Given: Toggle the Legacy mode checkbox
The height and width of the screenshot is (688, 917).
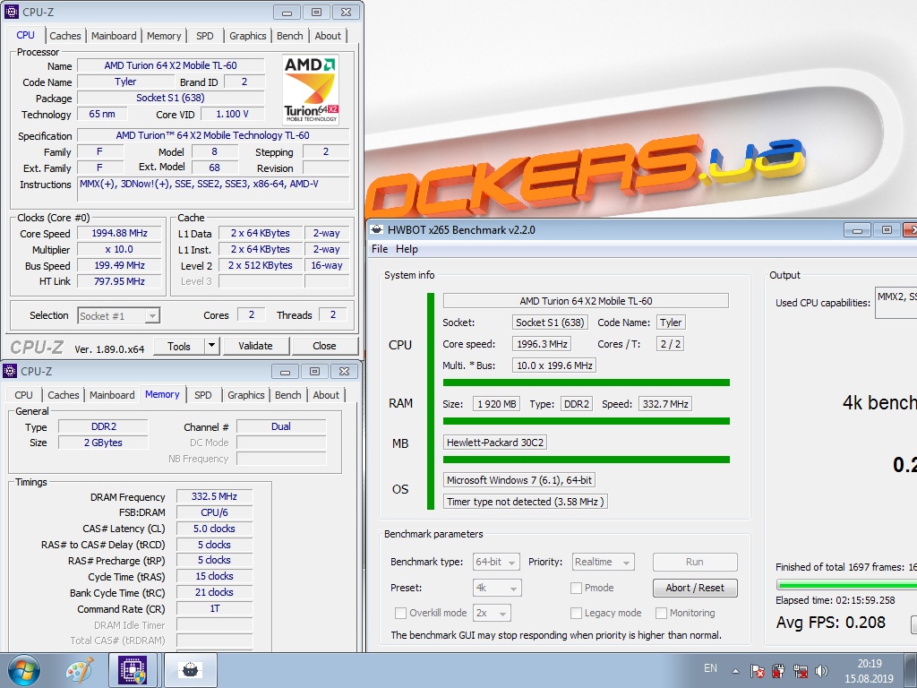Looking at the screenshot, I should point(576,613).
